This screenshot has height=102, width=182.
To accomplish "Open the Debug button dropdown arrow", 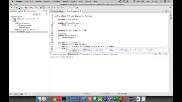I will (x=16, y=8).
